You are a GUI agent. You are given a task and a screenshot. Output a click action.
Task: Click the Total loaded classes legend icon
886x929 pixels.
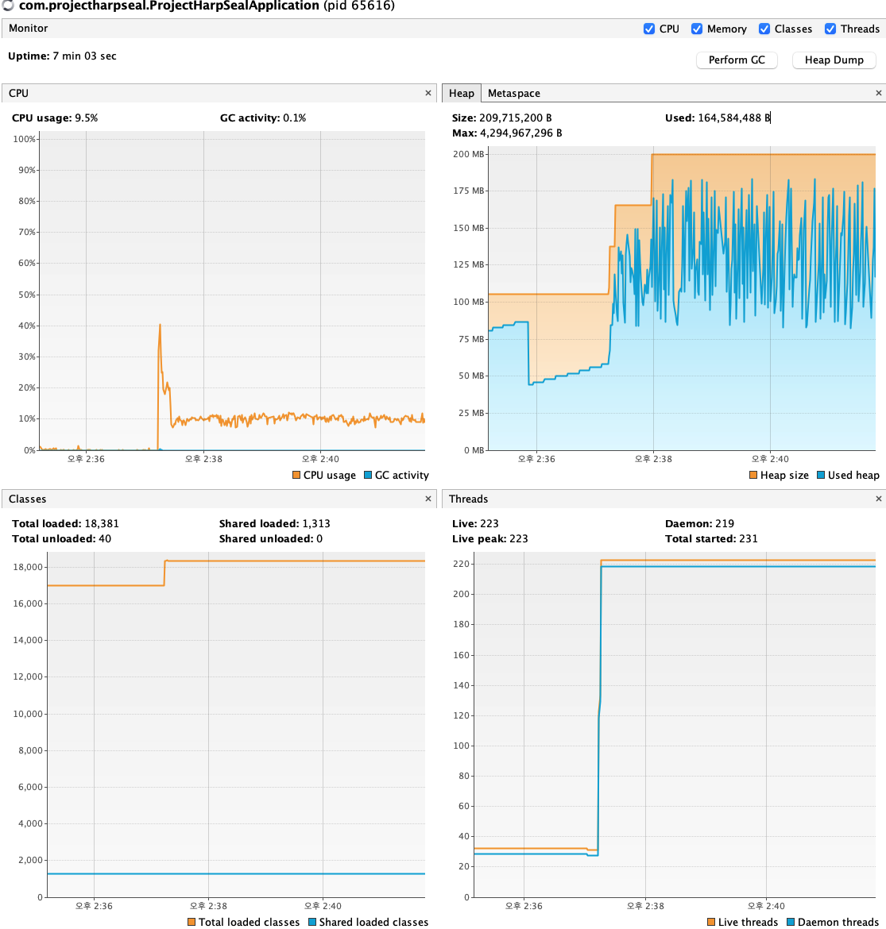tap(192, 922)
